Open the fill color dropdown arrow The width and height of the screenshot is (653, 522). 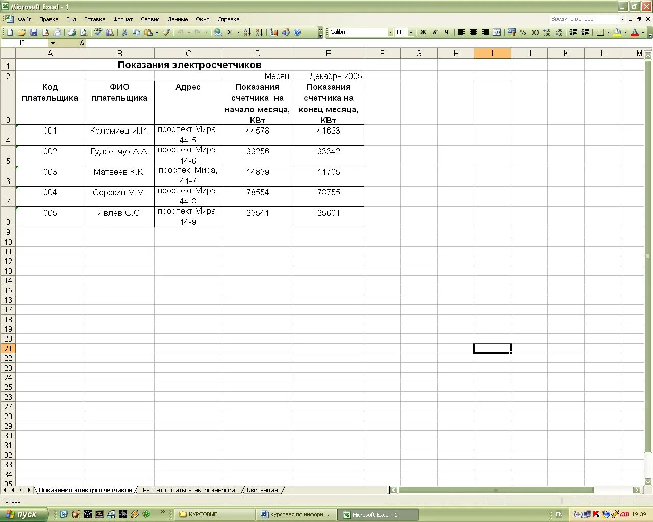[x=625, y=32]
